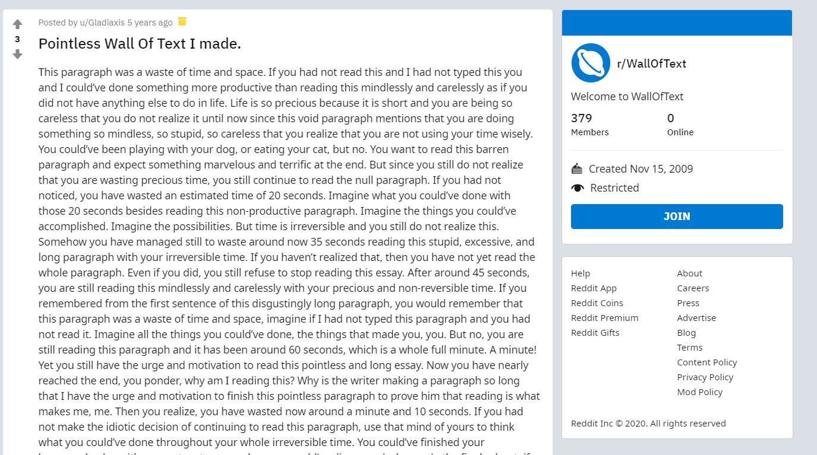Open the About footer link
The image size is (817, 455).
pyautogui.click(x=690, y=273)
